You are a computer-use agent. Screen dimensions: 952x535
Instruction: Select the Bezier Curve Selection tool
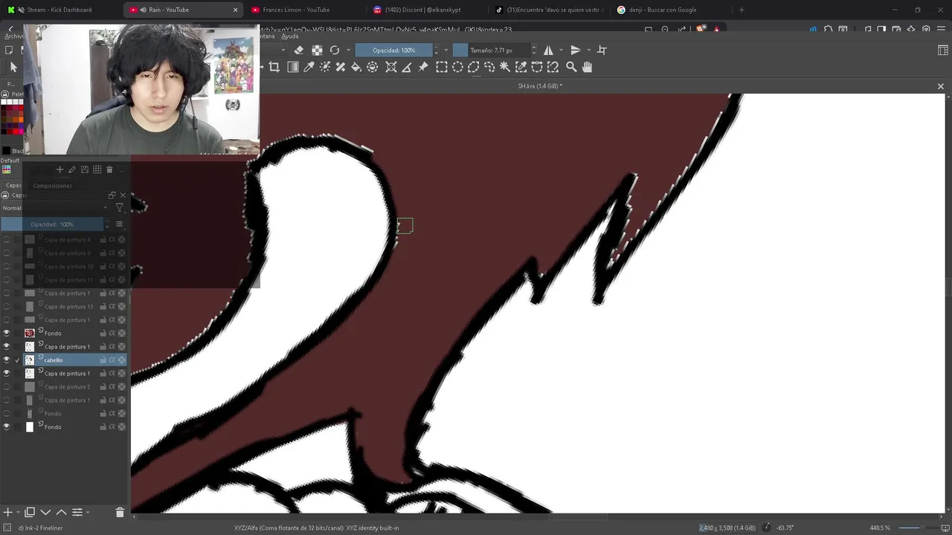537,67
